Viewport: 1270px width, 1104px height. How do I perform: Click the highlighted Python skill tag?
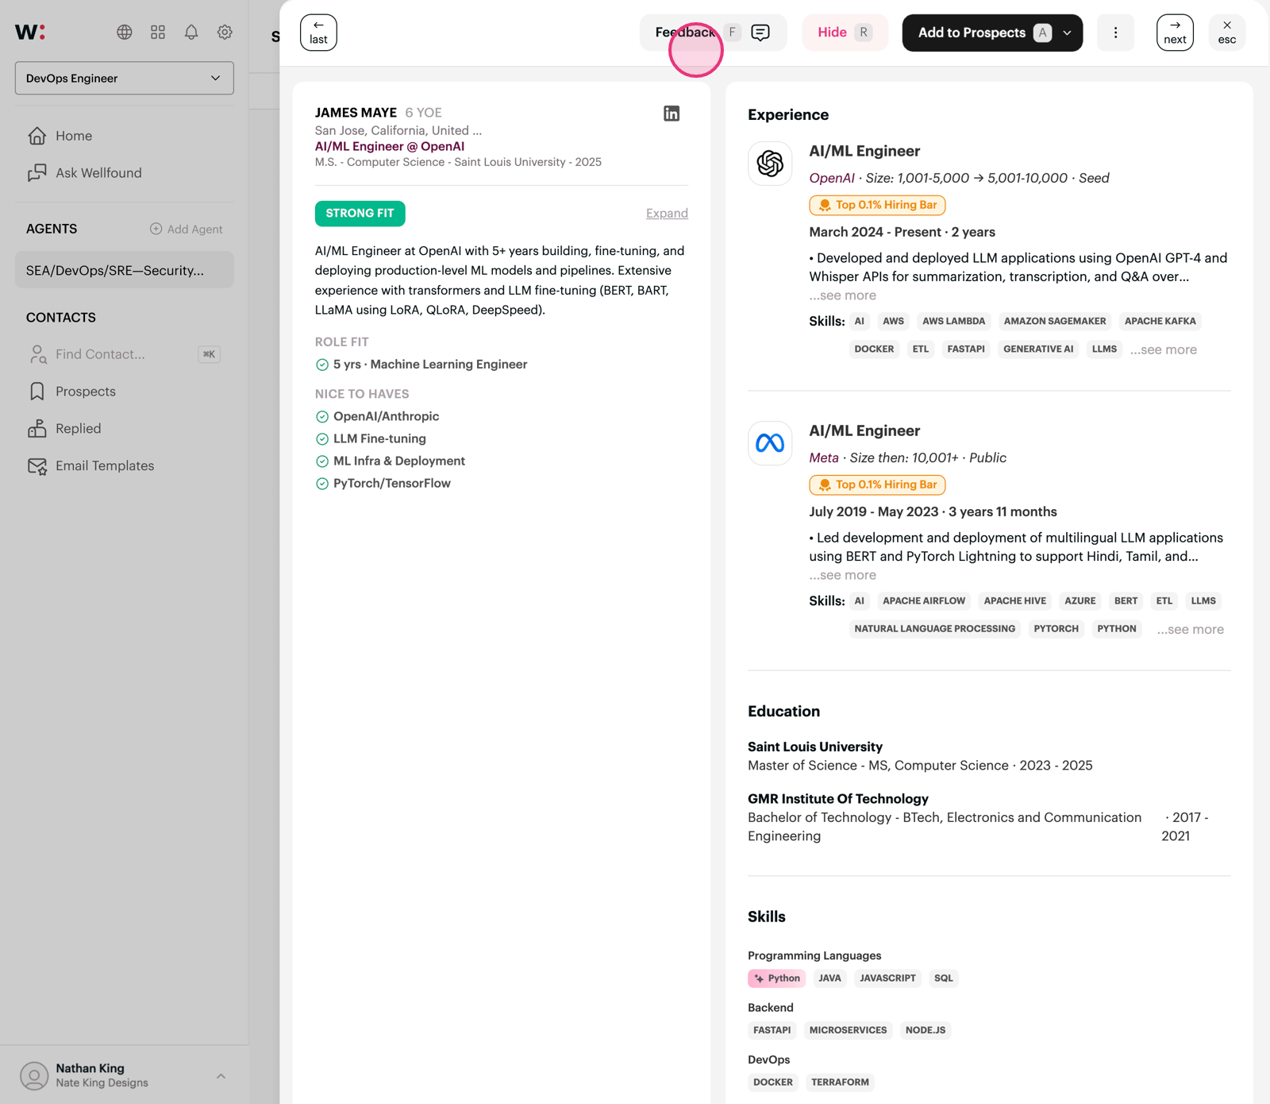click(777, 979)
